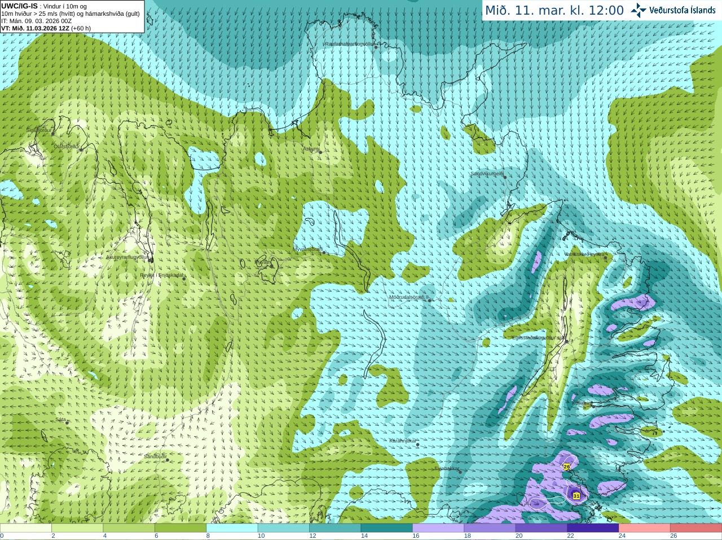This screenshot has height=540, width=722.
Task: Click the Möðrudalsöræfi II station dot
Action: pyautogui.click(x=430, y=300)
